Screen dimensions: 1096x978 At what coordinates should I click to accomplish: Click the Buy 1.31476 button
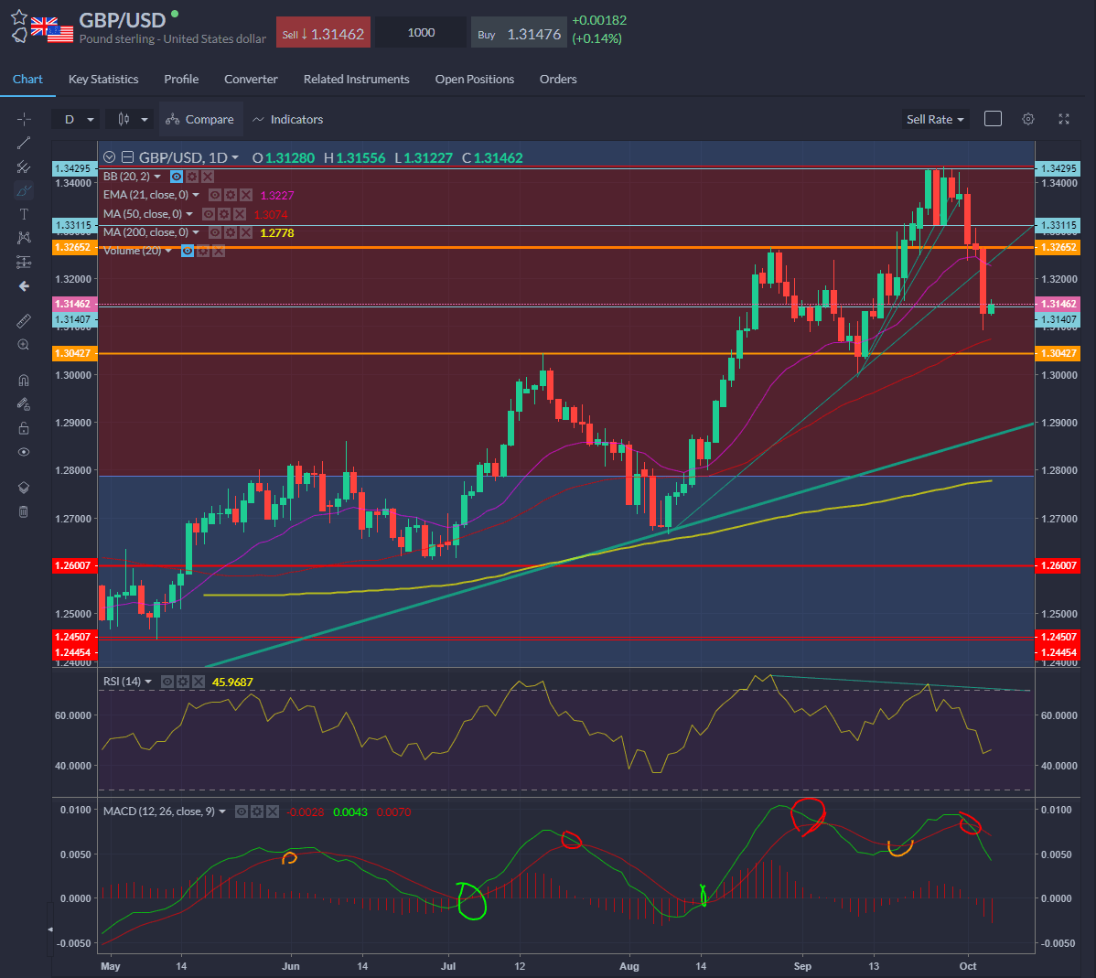pos(518,34)
